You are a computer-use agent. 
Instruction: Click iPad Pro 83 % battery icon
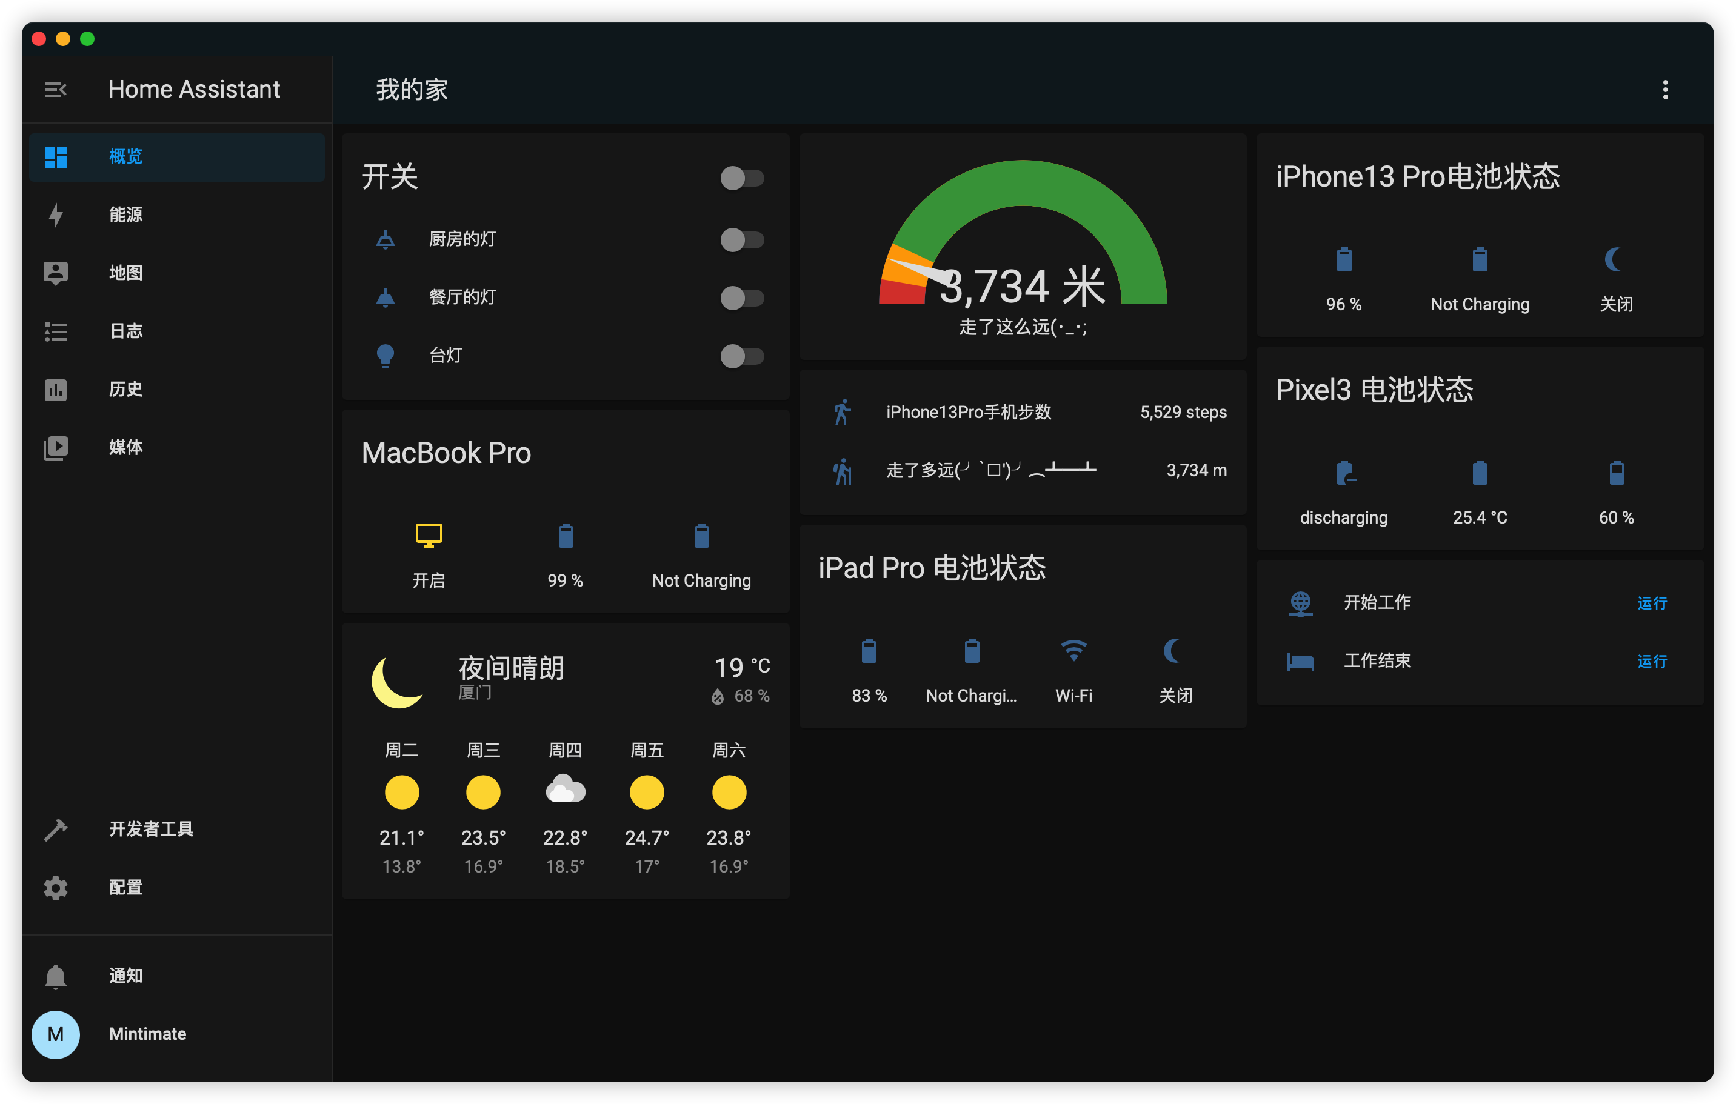(x=869, y=651)
